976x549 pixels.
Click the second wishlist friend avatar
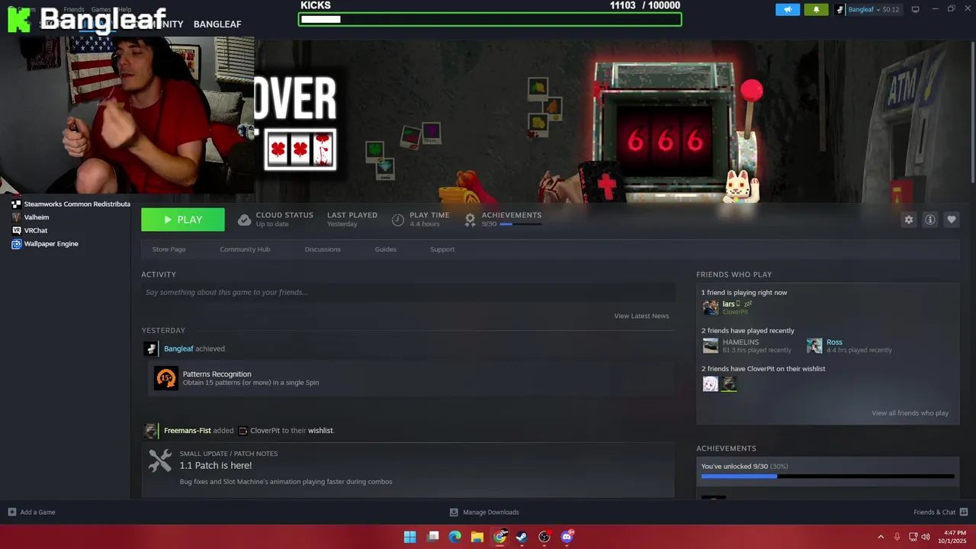tap(729, 384)
